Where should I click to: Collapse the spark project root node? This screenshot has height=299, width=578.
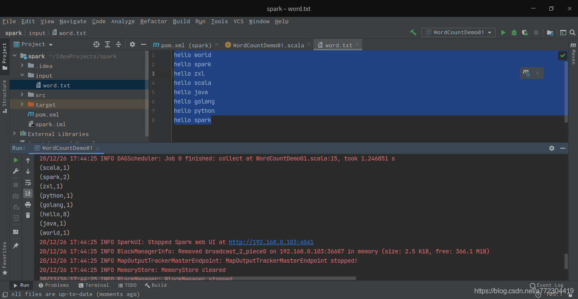14,56
